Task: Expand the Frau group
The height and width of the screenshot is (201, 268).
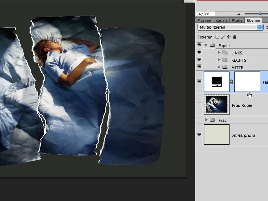Action: click(206, 120)
